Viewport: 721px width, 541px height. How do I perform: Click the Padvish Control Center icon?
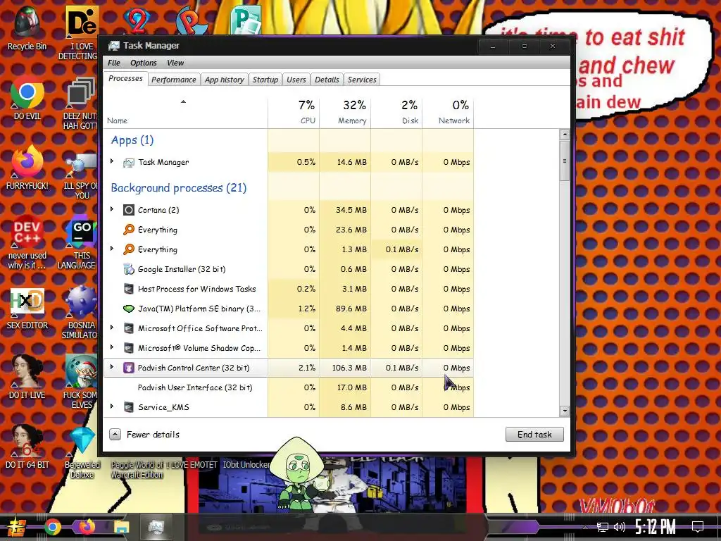(129, 368)
